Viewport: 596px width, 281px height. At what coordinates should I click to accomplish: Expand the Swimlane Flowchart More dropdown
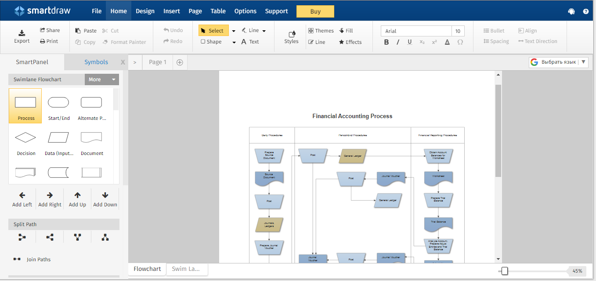(x=102, y=79)
